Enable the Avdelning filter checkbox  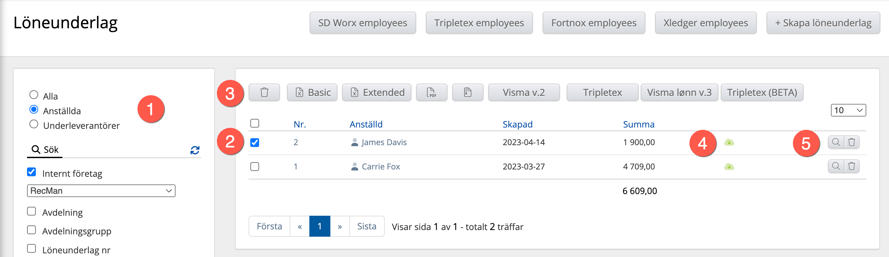coord(31,211)
